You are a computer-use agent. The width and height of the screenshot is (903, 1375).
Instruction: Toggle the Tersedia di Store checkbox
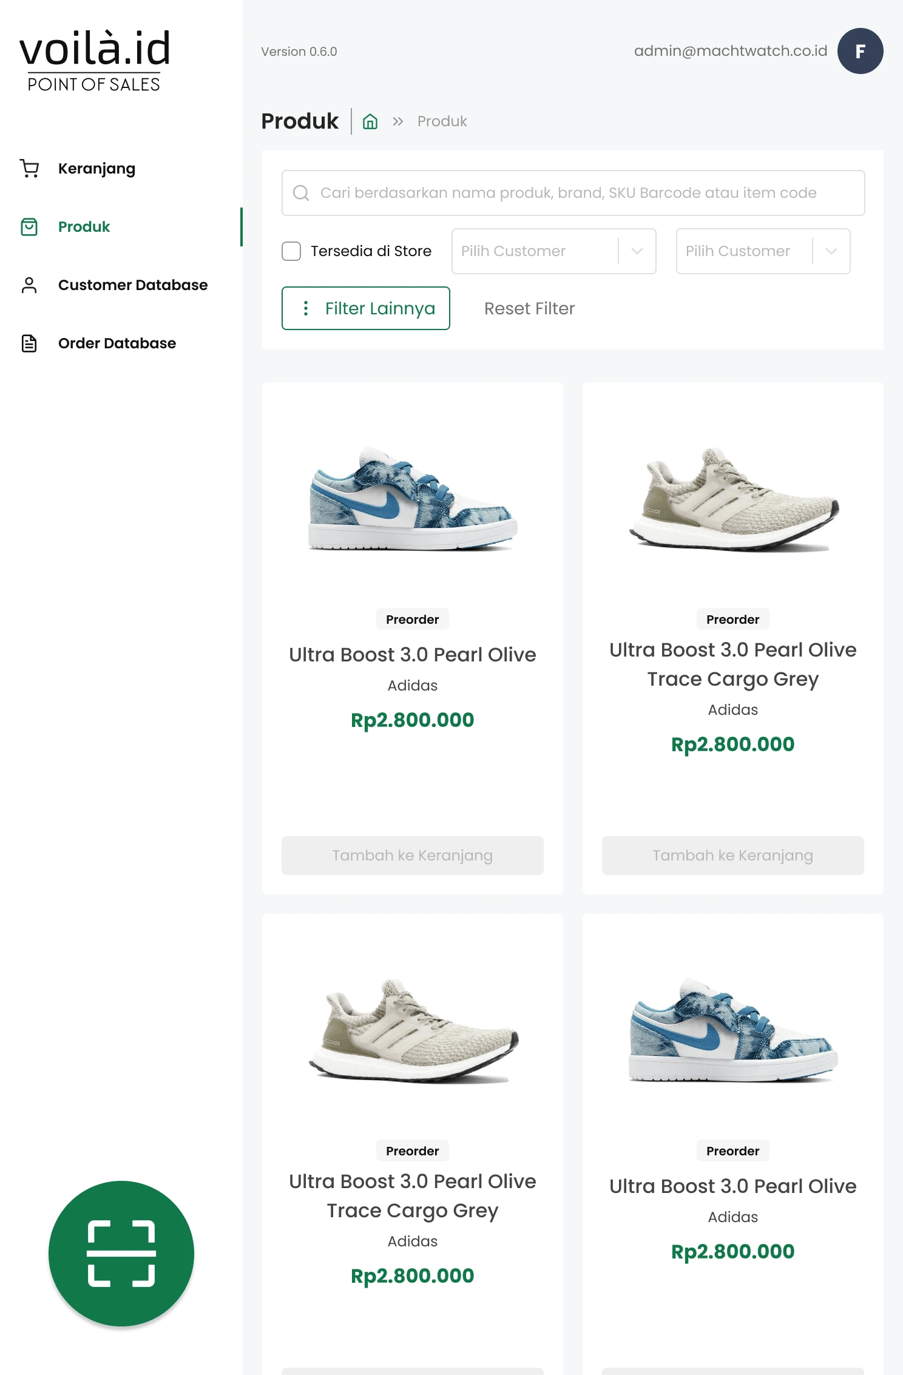pos(291,251)
